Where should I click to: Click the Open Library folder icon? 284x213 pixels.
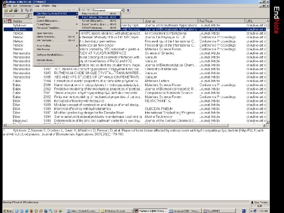[x=11, y=11]
